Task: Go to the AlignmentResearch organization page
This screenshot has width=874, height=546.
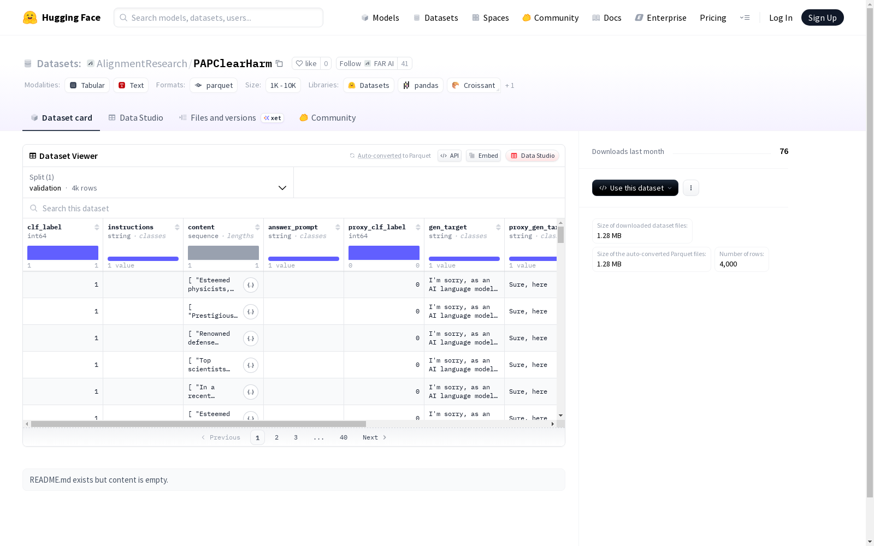Action: (142, 63)
